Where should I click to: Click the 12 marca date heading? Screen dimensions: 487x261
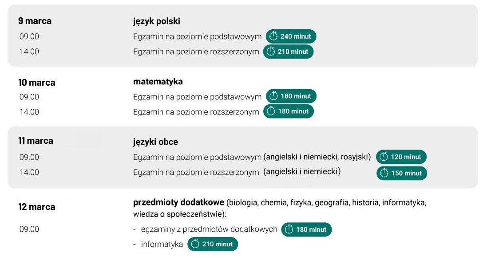pos(37,207)
